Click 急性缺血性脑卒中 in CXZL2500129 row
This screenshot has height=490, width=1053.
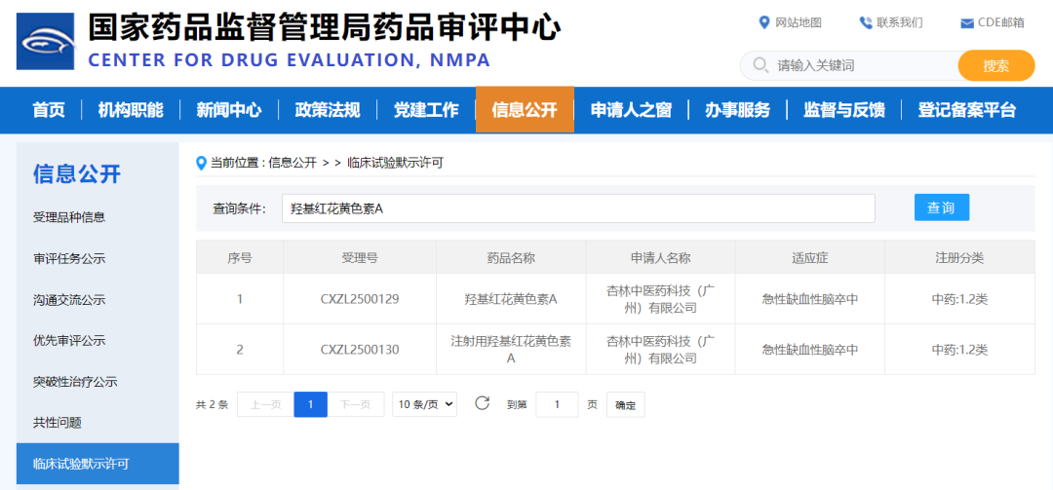click(x=810, y=299)
